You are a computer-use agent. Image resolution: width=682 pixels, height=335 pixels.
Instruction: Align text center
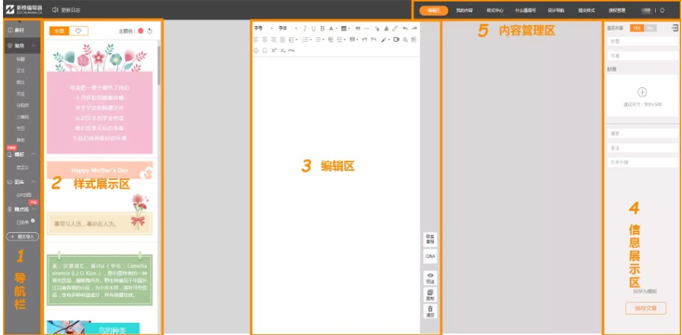click(265, 40)
